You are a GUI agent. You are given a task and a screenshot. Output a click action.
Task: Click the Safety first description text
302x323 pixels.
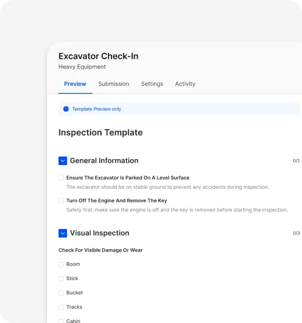coord(177,210)
